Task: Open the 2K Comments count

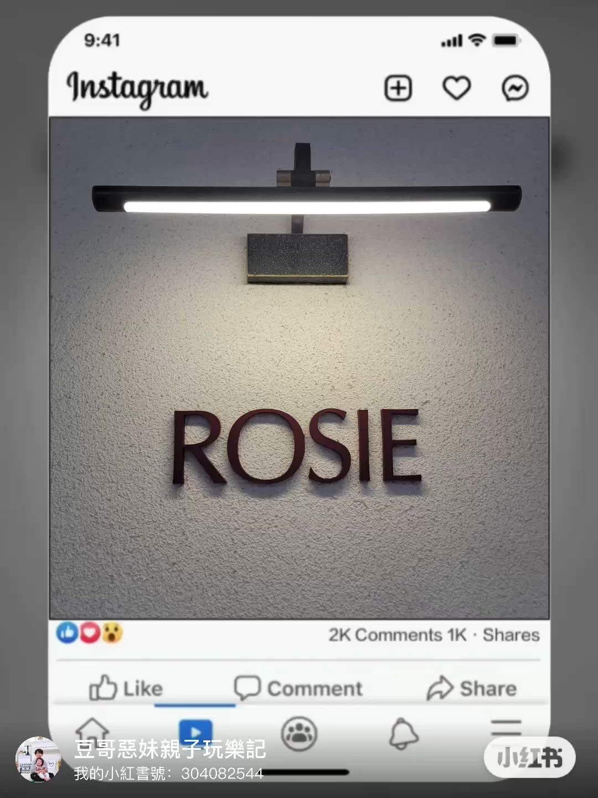Action: point(385,635)
